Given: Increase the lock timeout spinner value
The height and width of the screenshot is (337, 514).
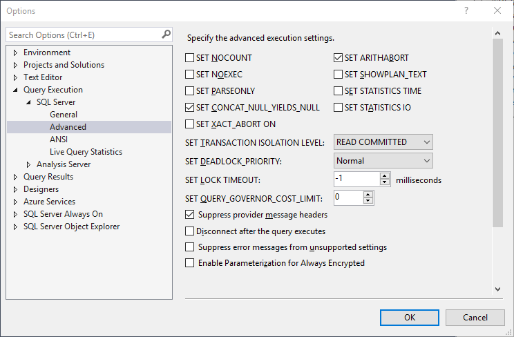Looking at the screenshot, I should click(386, 176).
